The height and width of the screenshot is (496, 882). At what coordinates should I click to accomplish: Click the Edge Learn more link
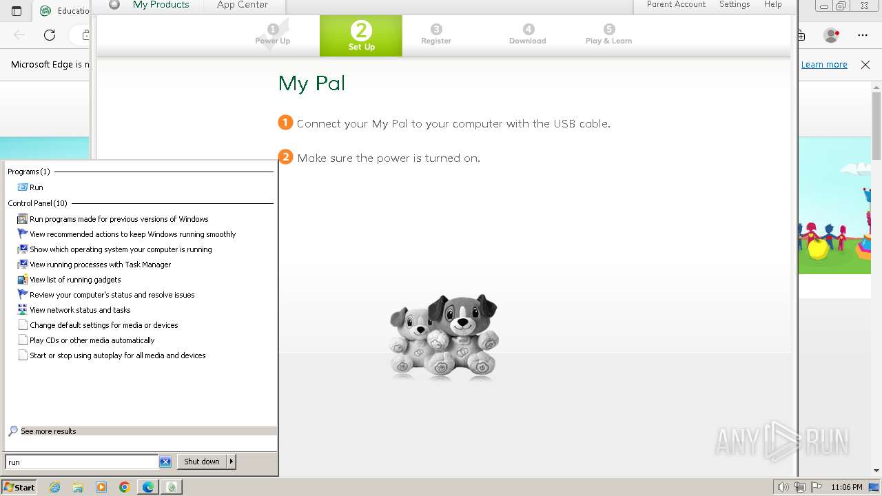(824, 65)
